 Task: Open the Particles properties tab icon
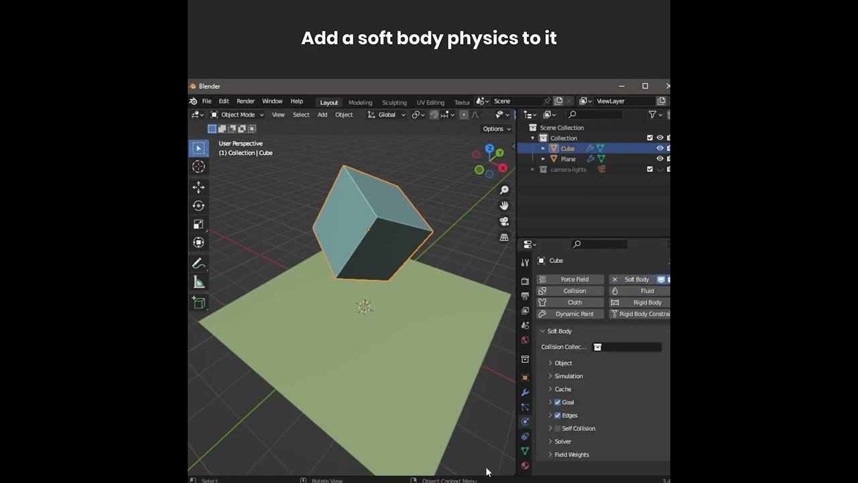coord(525,407)
